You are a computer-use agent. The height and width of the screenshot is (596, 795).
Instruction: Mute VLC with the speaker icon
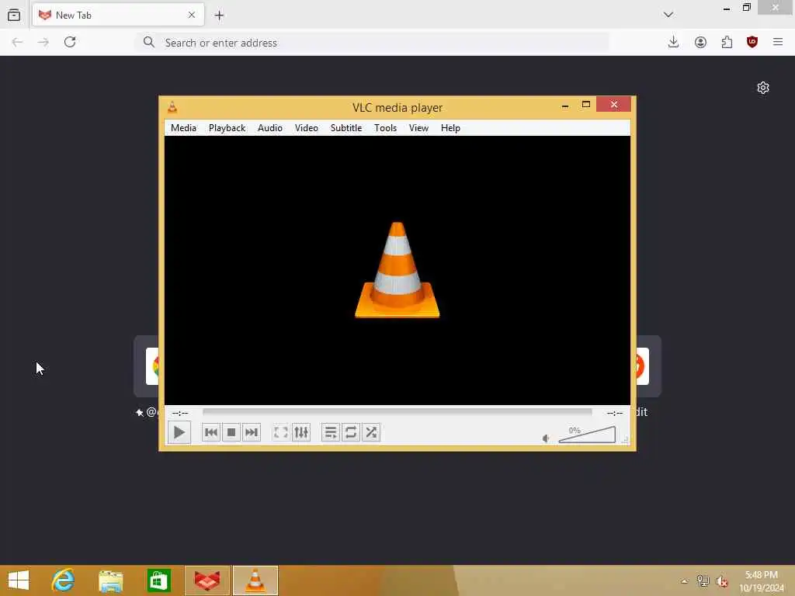pyautogui.click(x=546, y=438)
